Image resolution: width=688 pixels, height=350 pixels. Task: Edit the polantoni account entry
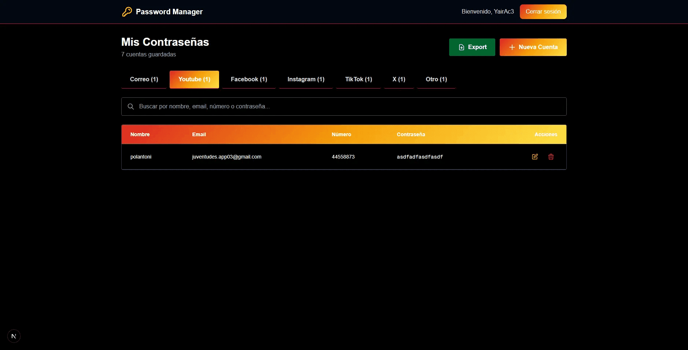coord(535,157)
